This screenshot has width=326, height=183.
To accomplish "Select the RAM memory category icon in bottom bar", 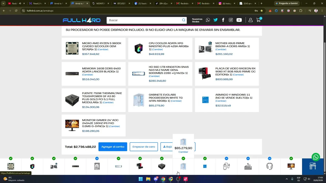I will [x=75, y=166].
